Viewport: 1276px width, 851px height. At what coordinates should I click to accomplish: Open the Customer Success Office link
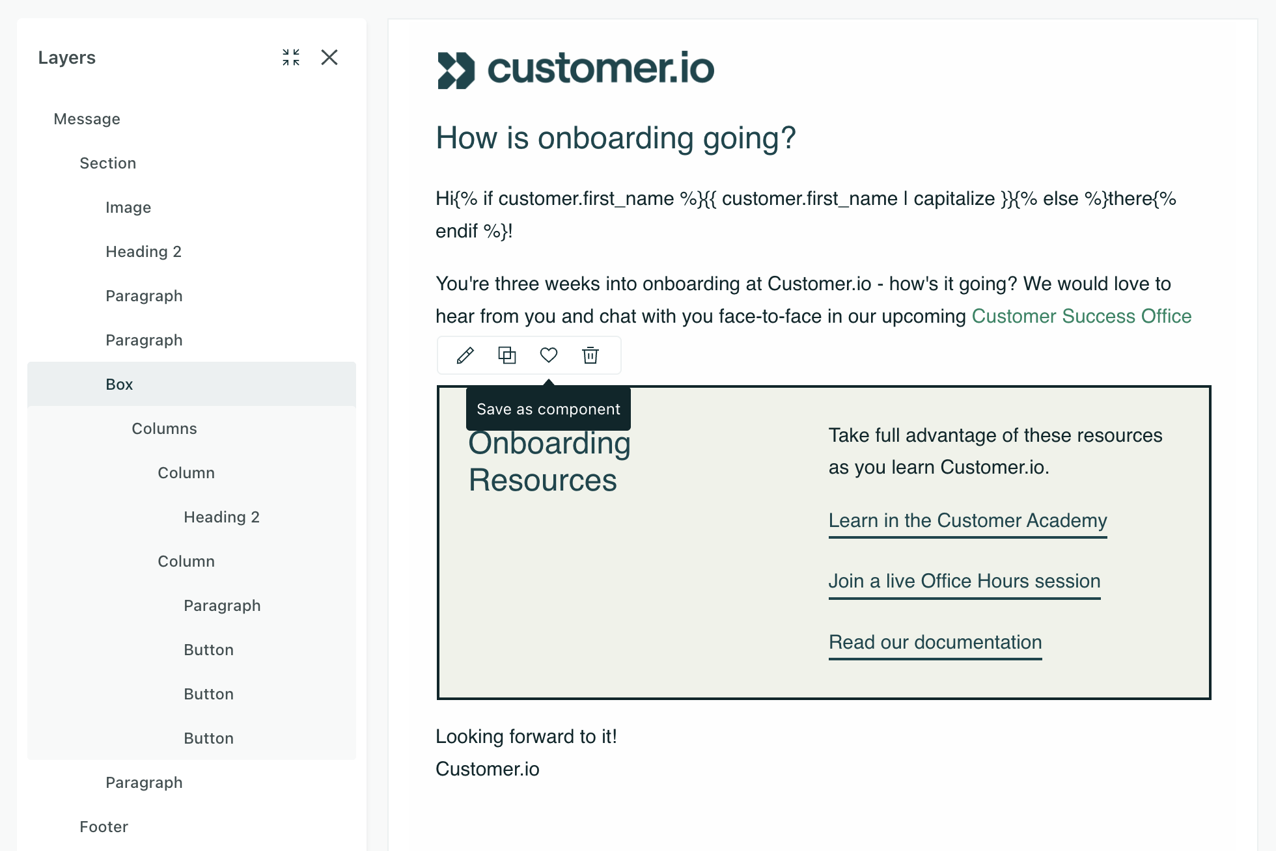pyautogui.click(x=1081, y=316)
